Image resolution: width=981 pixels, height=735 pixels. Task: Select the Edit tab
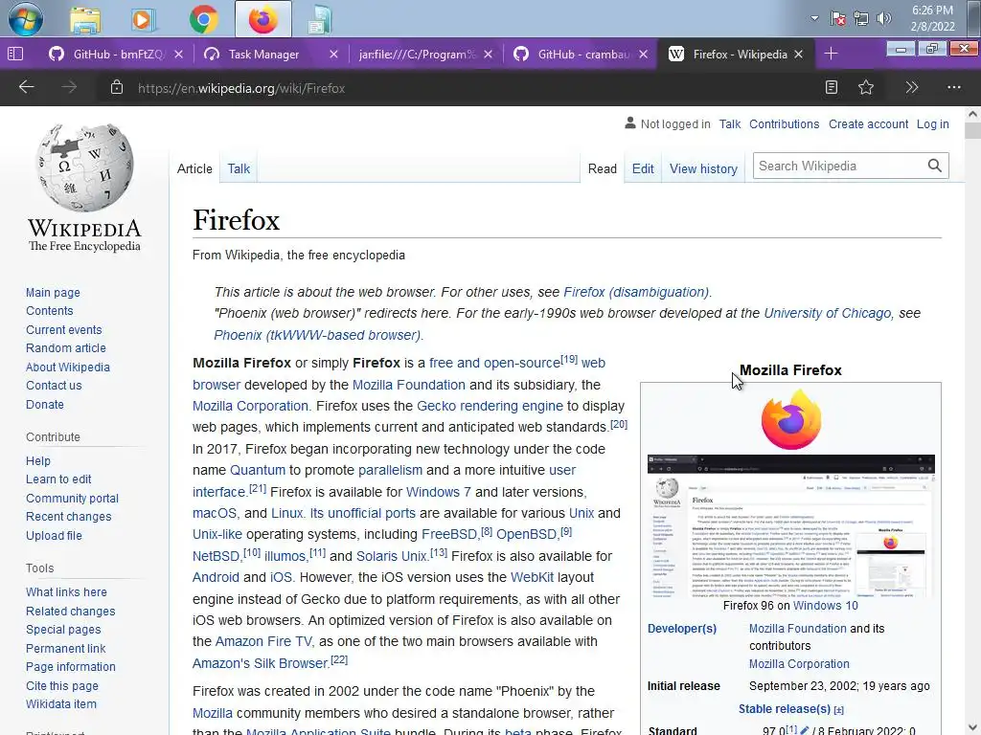[x=643, y=168]
